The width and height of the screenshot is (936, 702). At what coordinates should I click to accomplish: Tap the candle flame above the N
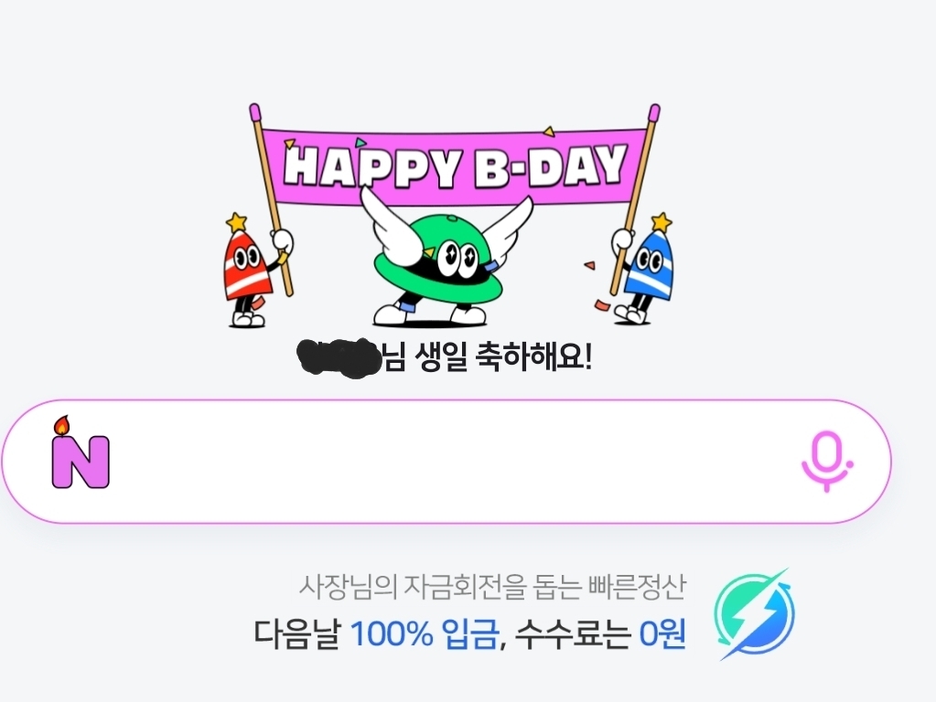[61, 425]
